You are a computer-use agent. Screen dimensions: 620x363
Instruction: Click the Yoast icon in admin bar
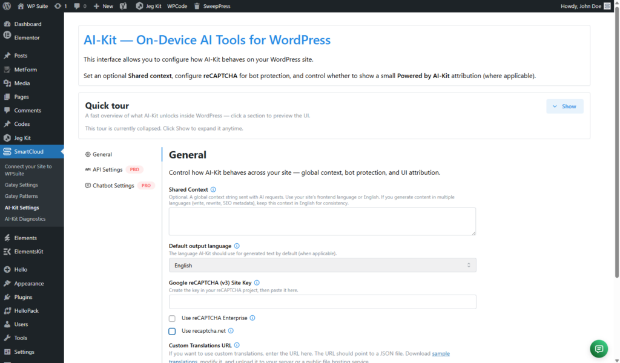pyautogui.click(x=124, y=6)
